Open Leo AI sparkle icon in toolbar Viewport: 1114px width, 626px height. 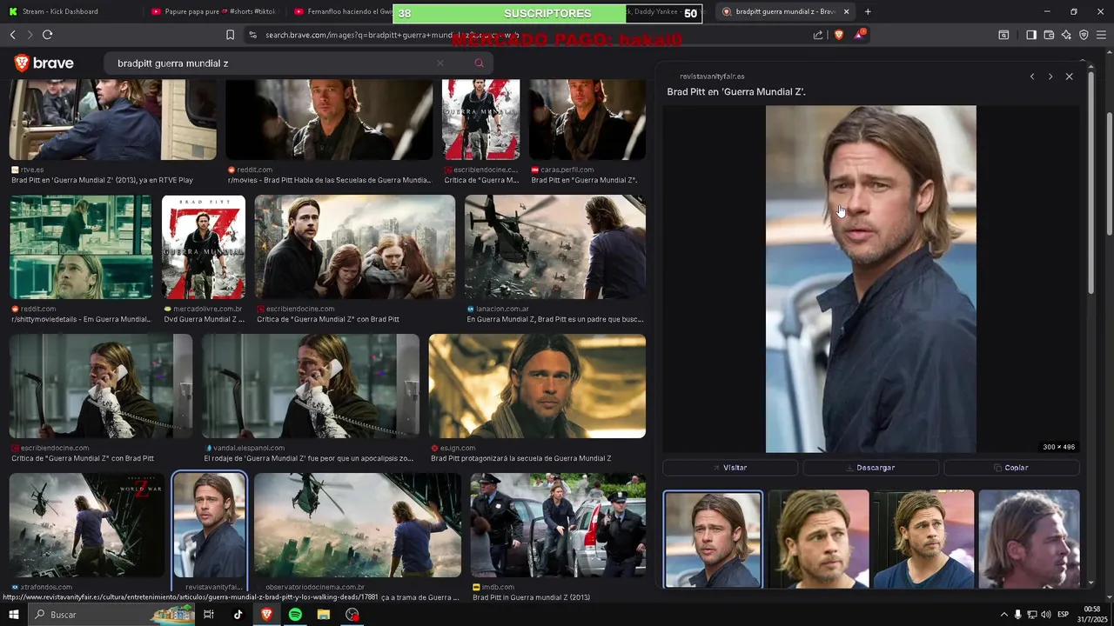(1066, 35)
